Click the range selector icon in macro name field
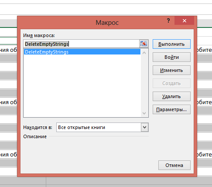 pyautogui.click(x=144, y=44)
